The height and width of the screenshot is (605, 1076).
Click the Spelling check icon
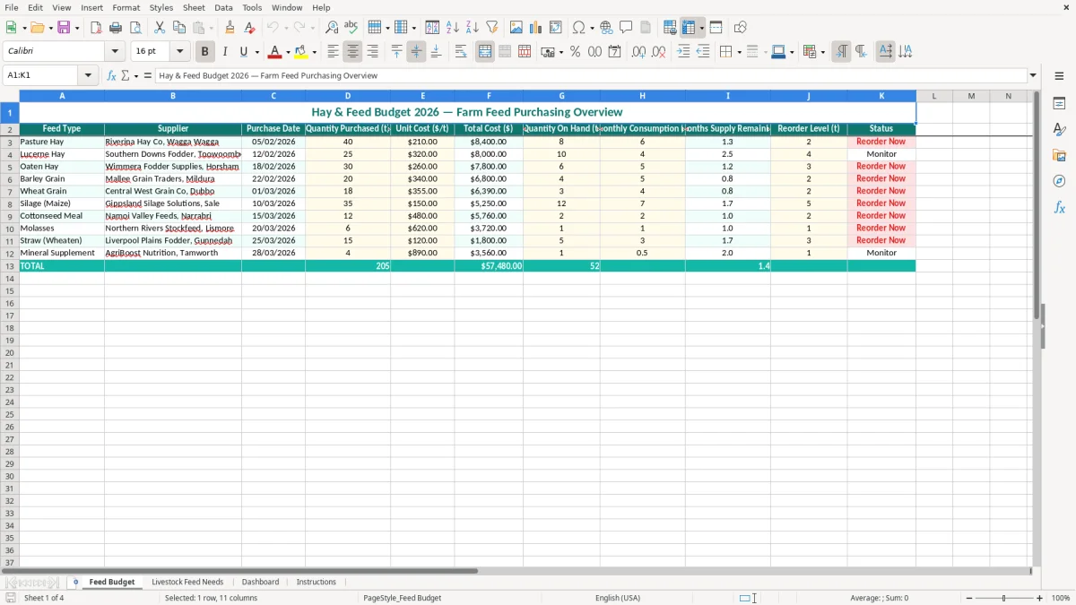point(351,28)
